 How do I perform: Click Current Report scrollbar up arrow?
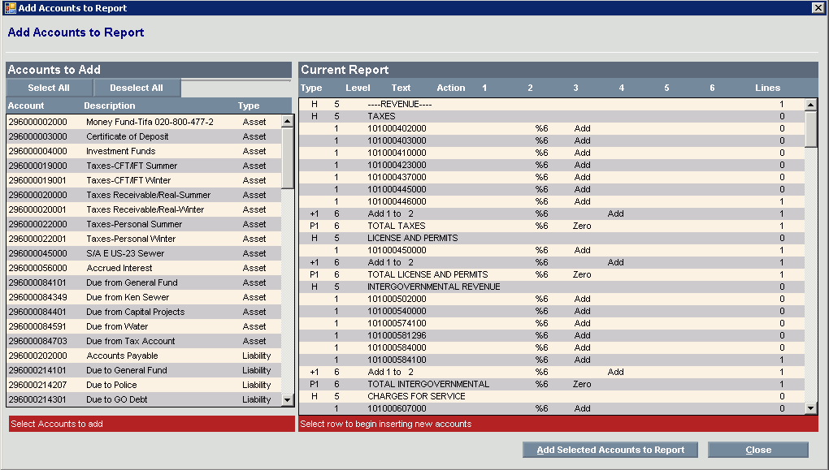coord(810,105)
